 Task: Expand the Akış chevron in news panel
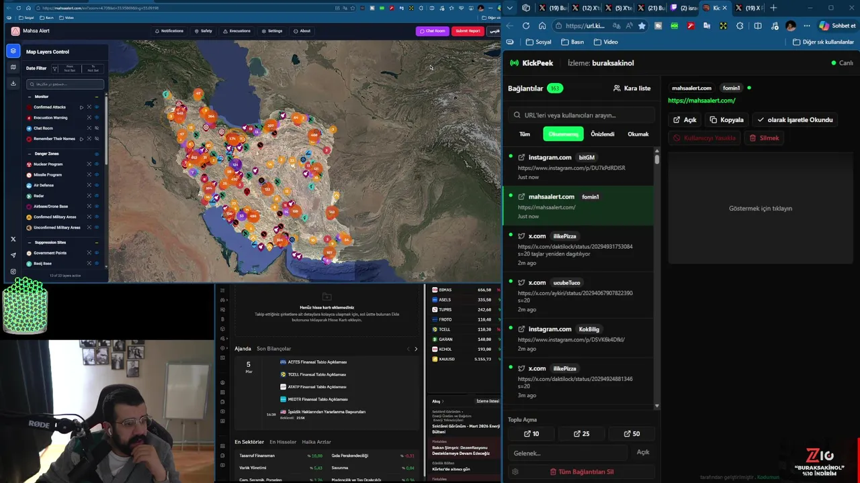tap(443, 401)
